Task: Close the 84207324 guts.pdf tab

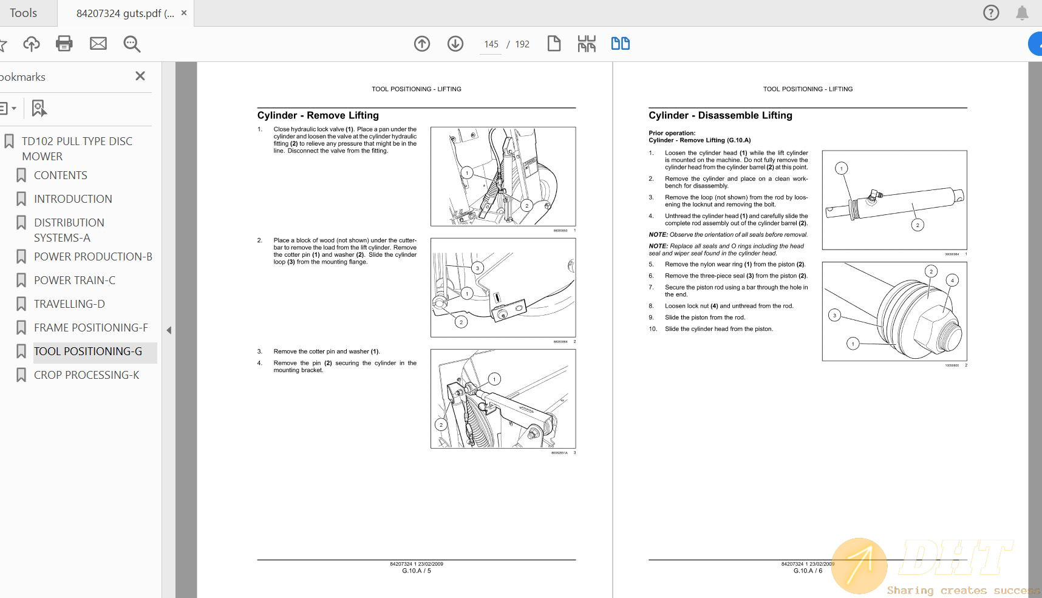Action: (184, 13)
